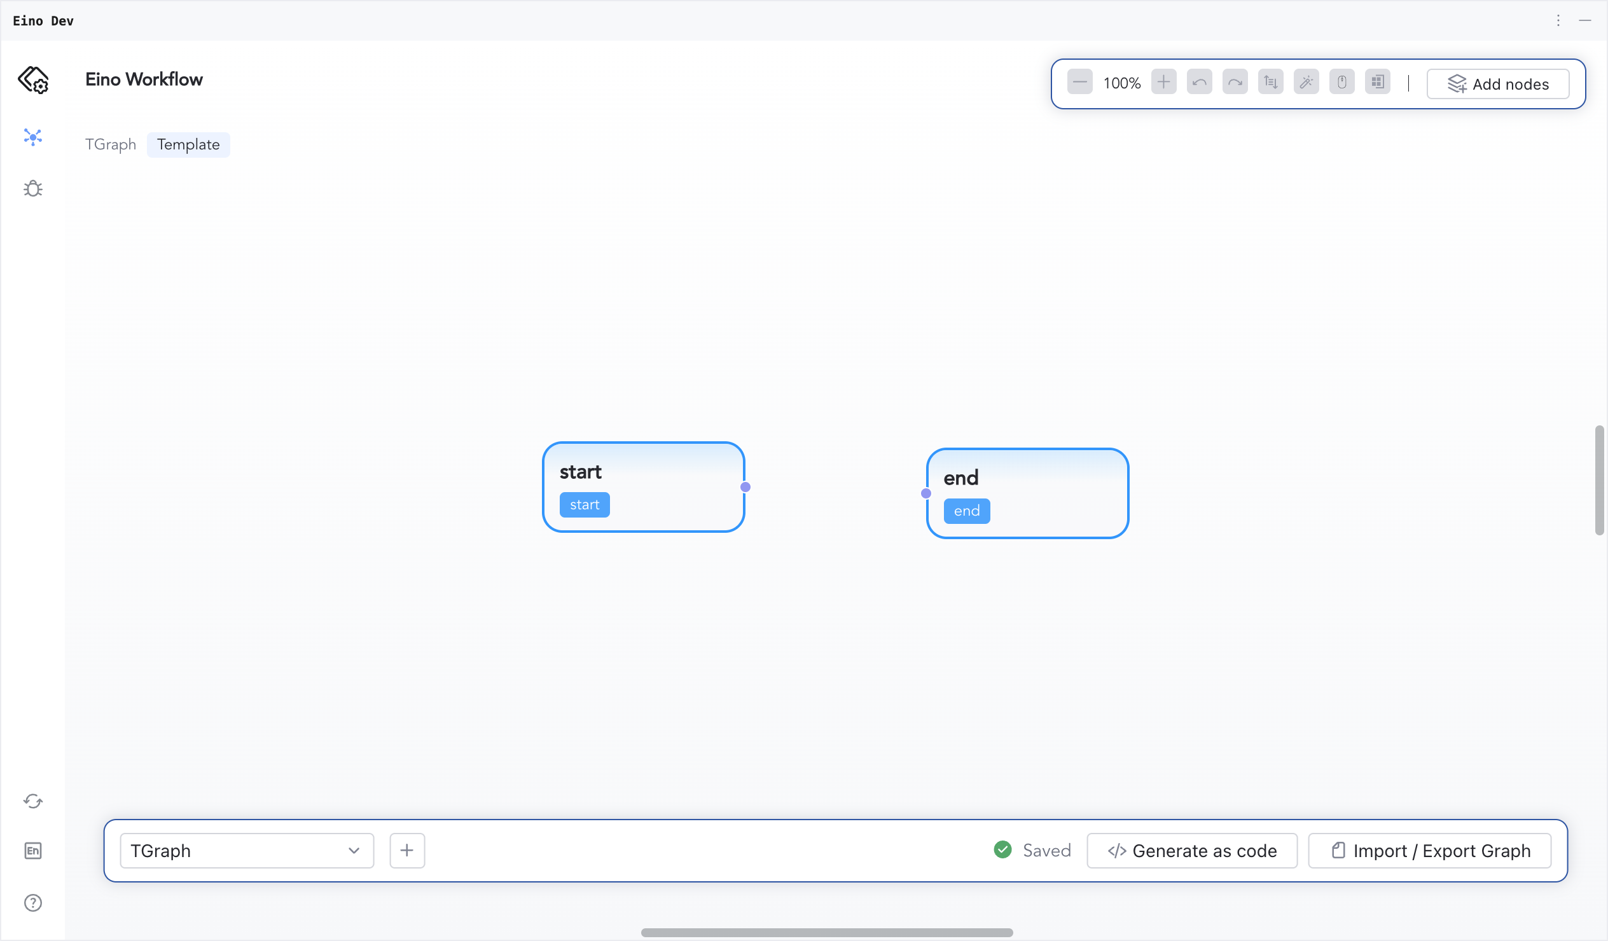Click the magic wand auto-layout icon
The width and height of the screenshot is (1608, 941).
point(1306,83)
